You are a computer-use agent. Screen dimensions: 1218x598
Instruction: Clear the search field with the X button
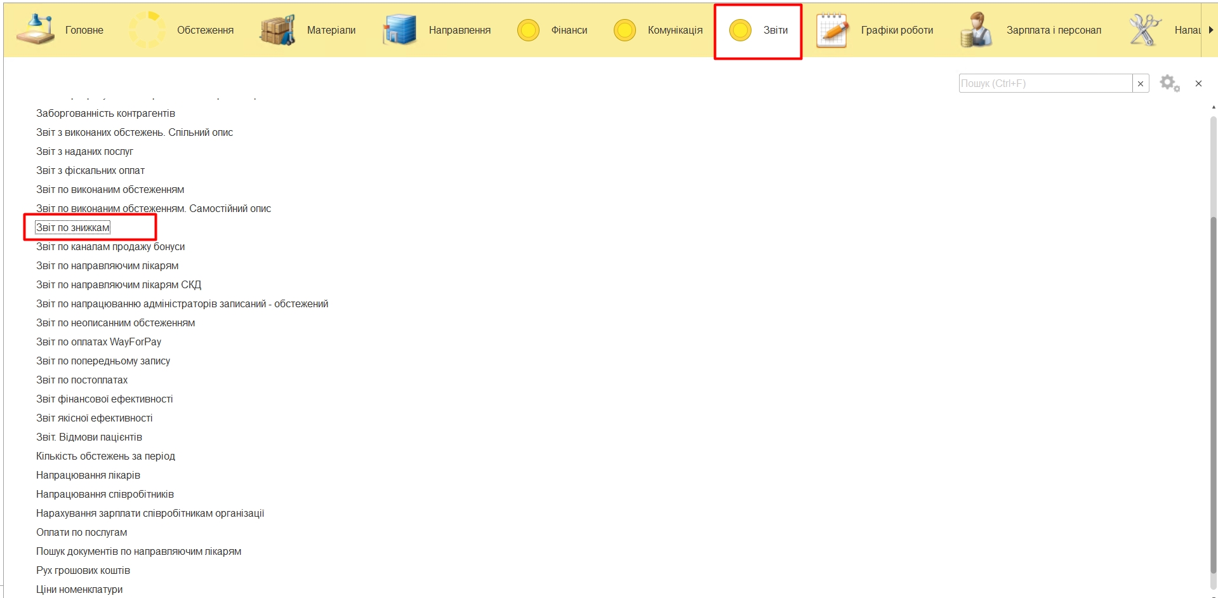click(x=1141, y=83)
